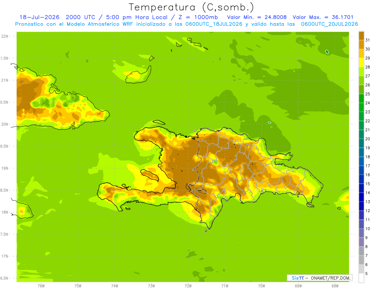Click the "22N" latitude axis label
The width and height of the screenshot is (376, 290).
5,36
